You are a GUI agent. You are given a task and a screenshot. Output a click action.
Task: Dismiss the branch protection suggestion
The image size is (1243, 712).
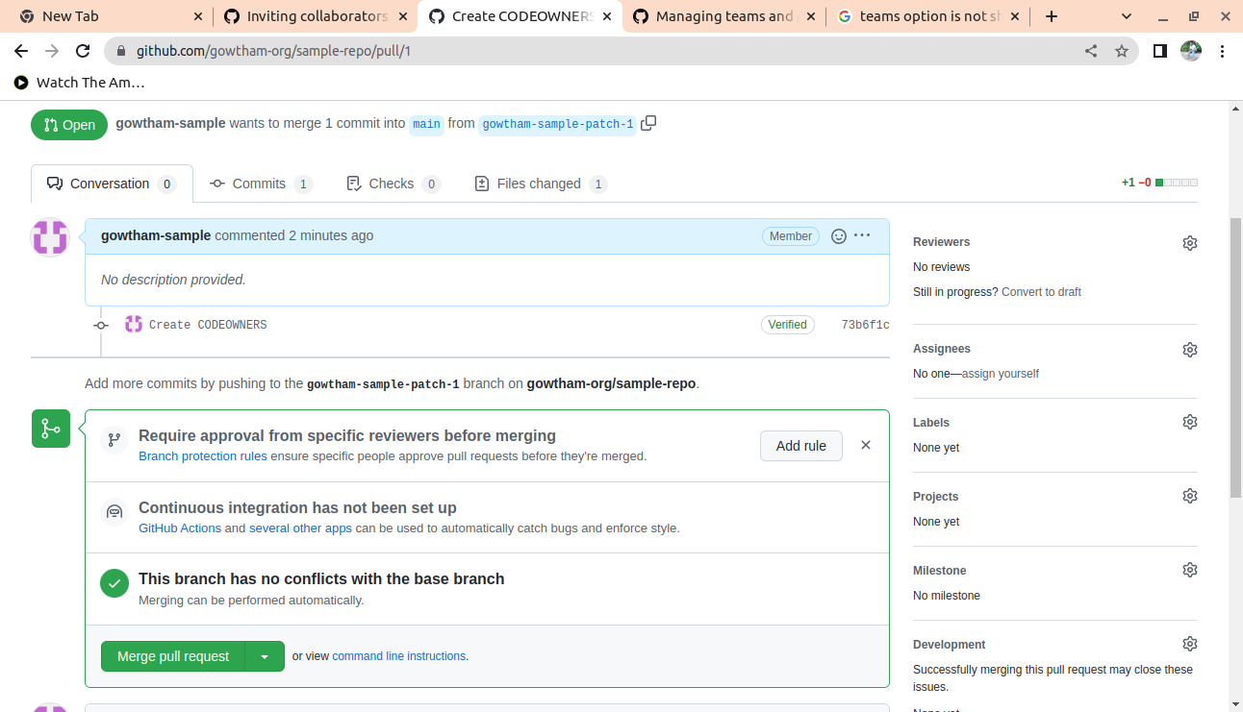point(865,445)
